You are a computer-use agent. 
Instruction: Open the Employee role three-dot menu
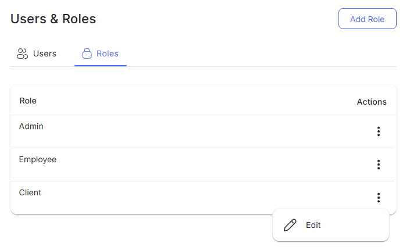click(x=379, y=165)
